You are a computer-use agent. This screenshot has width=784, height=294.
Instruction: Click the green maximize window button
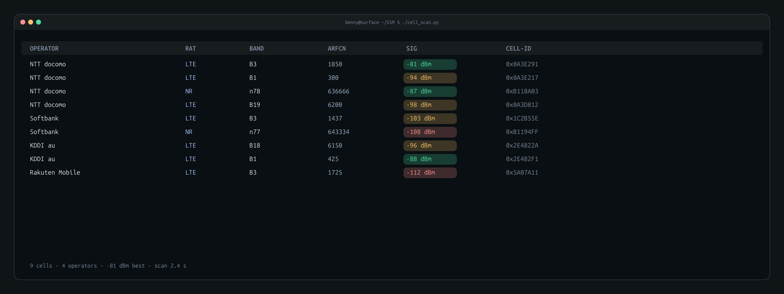(38, 22)
